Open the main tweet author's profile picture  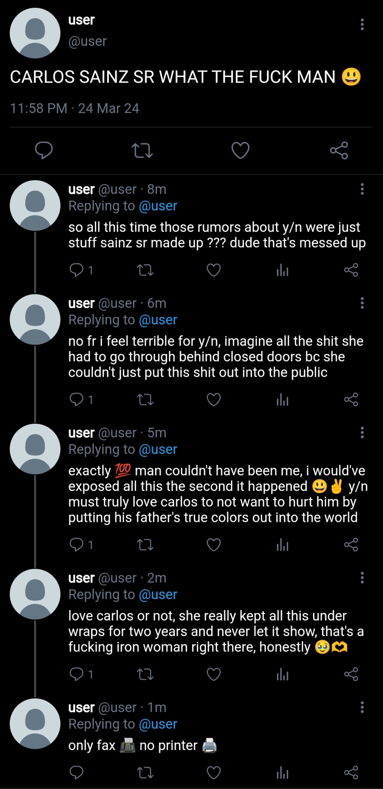point(35,33)
